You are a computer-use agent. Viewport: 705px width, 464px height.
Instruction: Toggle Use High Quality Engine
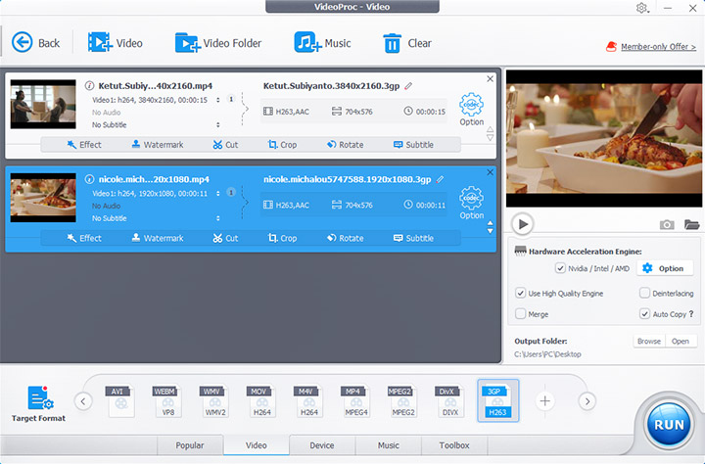click(520, 293)
